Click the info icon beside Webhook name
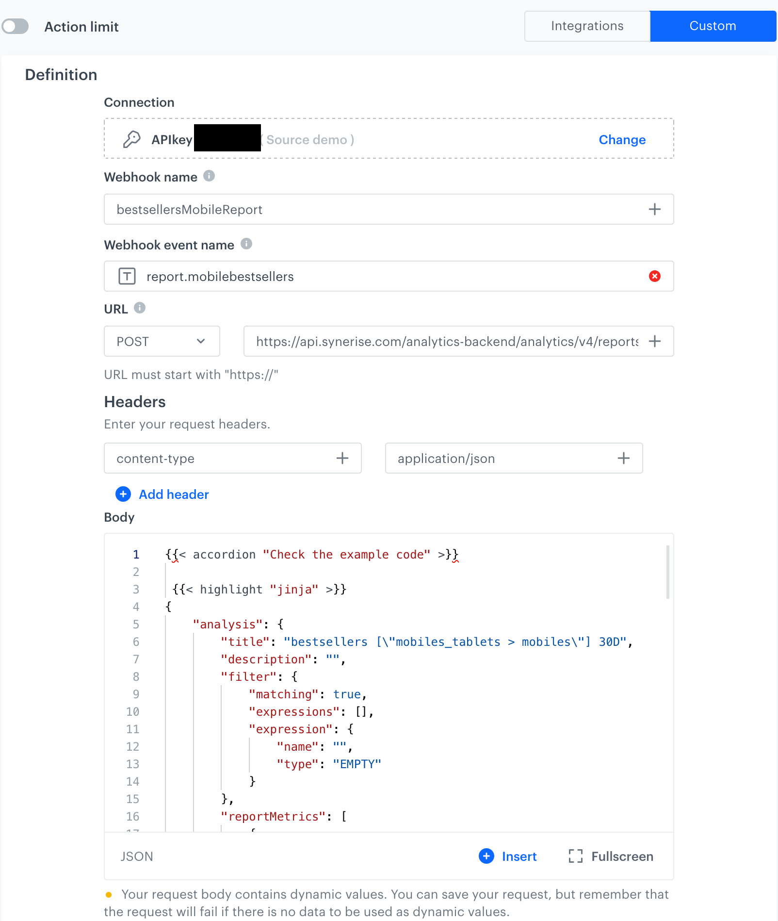This screenshot has height=921, width=778. tap(209, 176)
